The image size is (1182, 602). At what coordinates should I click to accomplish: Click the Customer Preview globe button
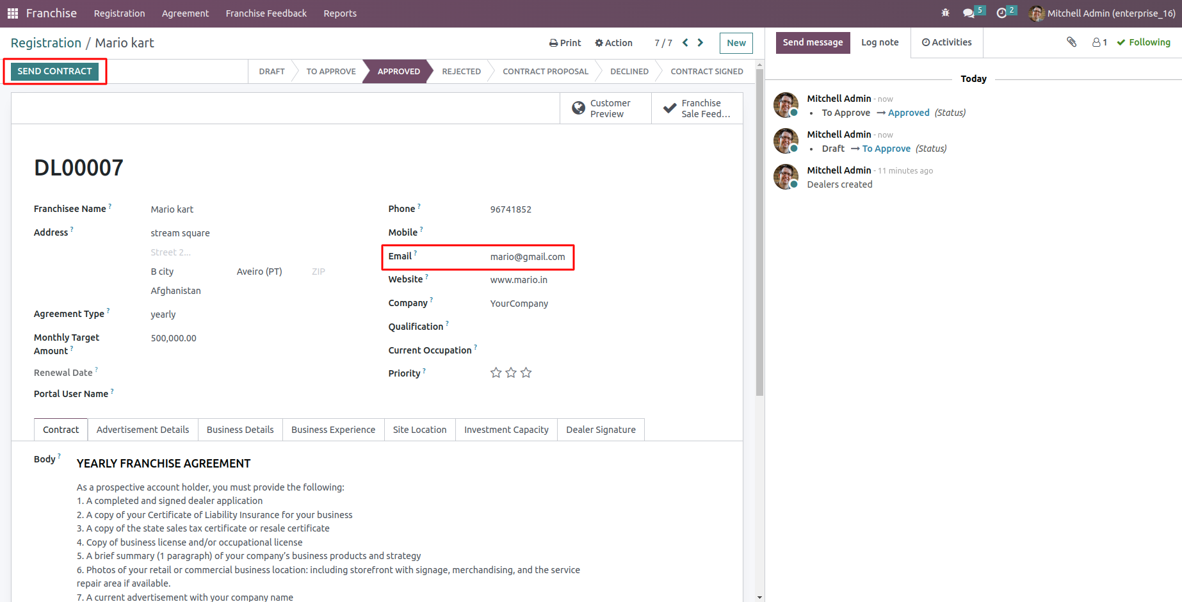tap(606, 108)
